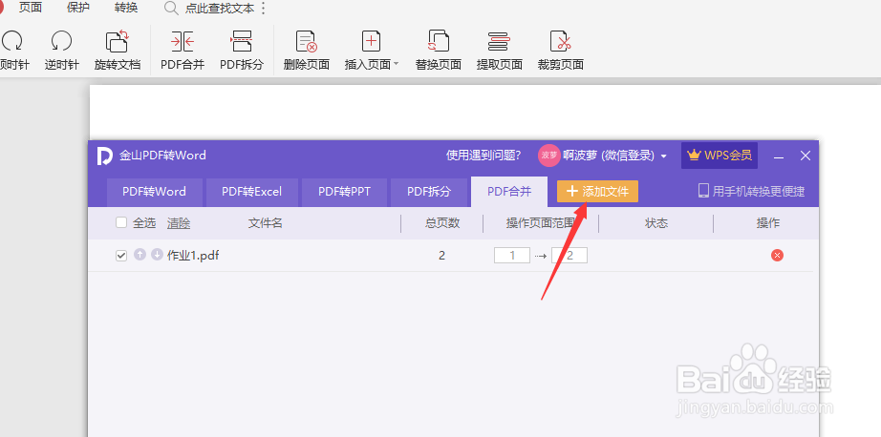Switch to the PDF转Word tab
The image size is (881, 437).
154,192
